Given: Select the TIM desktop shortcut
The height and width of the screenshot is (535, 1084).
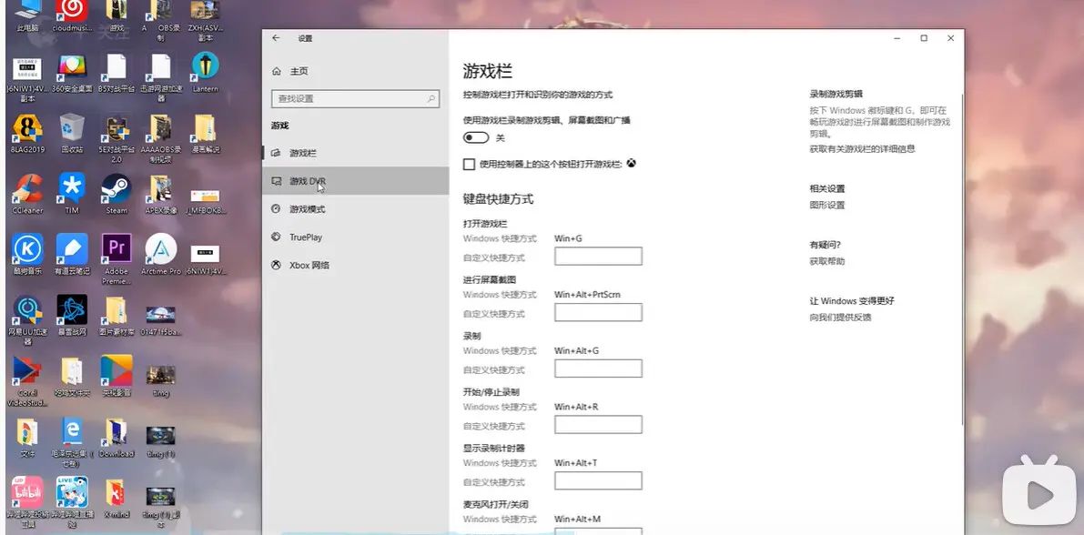Looking at the screenshot, I should pos(72,194).
